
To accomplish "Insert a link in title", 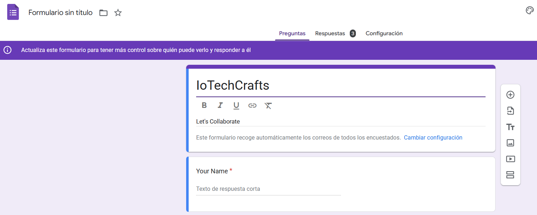I will [x=252, y=105].
